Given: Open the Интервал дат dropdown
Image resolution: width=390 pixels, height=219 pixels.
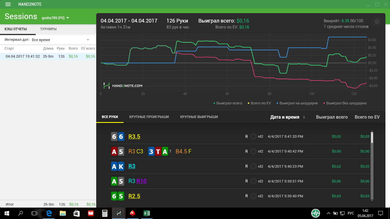Looking at the screenshot, I should pyautogui.click(x=61, y=40).
